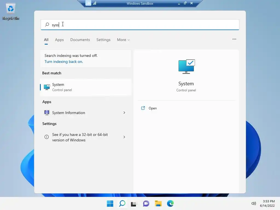Viewport: 280px width, 210px height.
Task: Switch to the Apps tab
Action: [59, 40]
